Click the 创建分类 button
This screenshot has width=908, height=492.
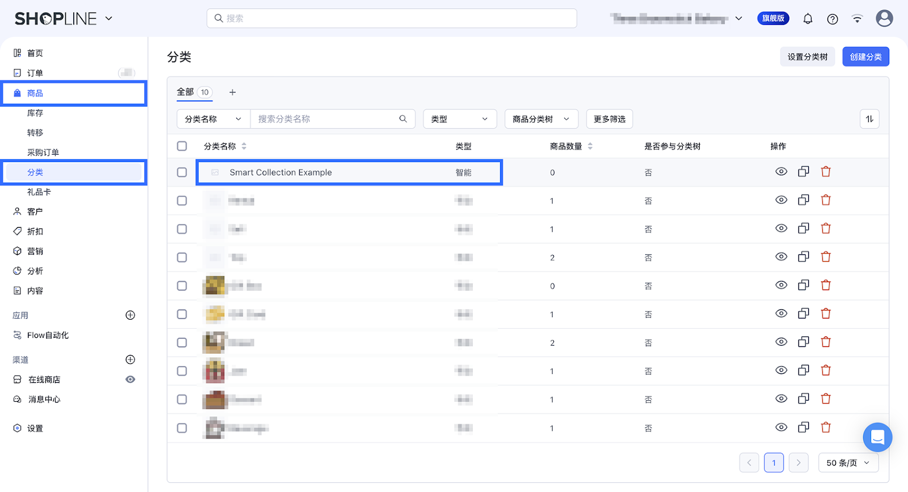tap(865, 57)
